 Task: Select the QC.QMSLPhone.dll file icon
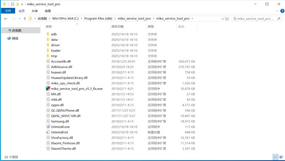point(48,110)
